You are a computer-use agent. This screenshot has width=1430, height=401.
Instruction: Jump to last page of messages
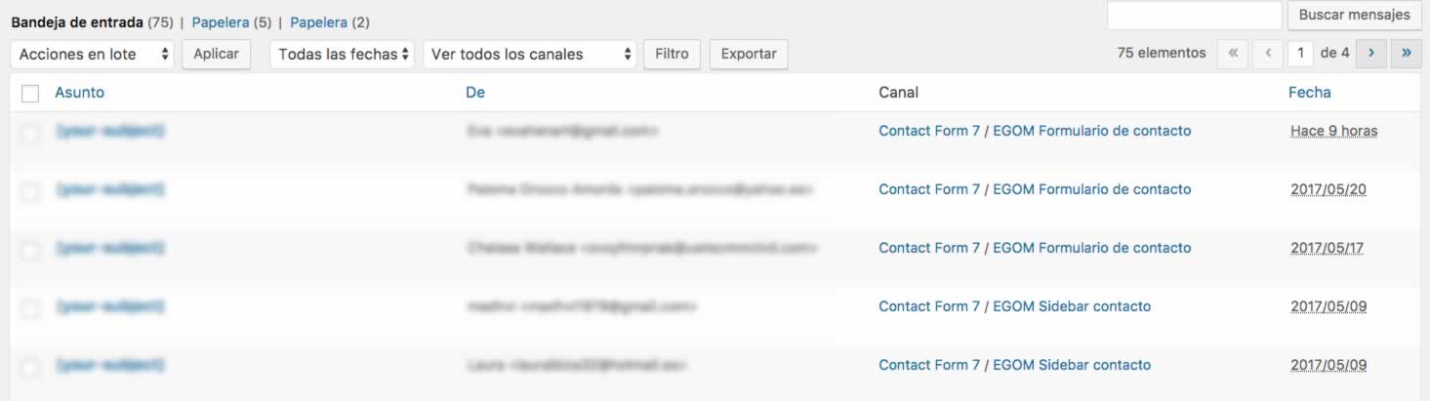click(1406, 54)
